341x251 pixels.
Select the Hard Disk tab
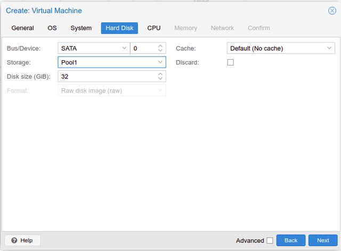coord(119,28)
